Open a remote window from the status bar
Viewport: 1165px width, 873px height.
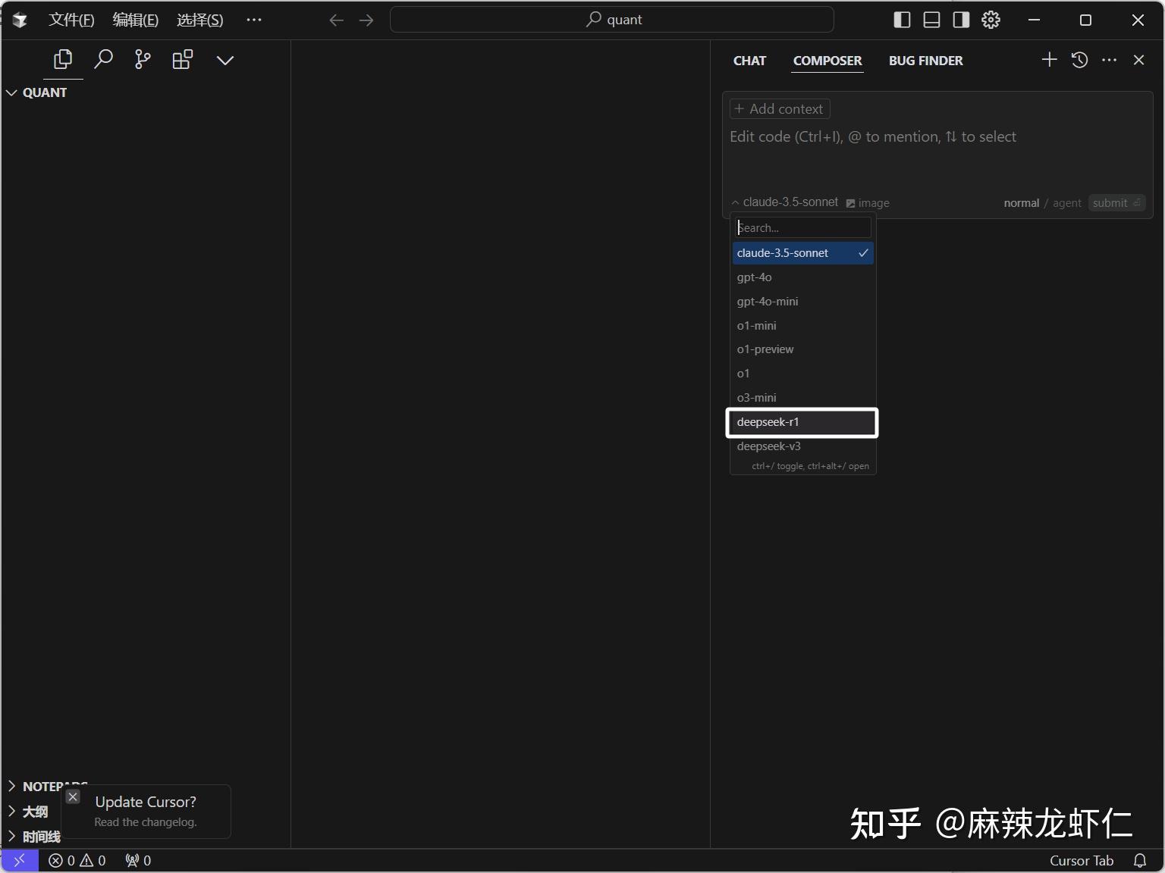(x=19, y=860)
